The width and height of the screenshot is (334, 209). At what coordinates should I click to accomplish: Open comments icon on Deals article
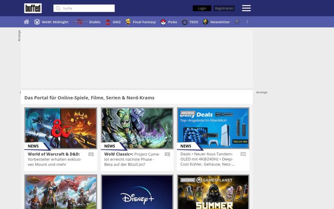(243, 154)
